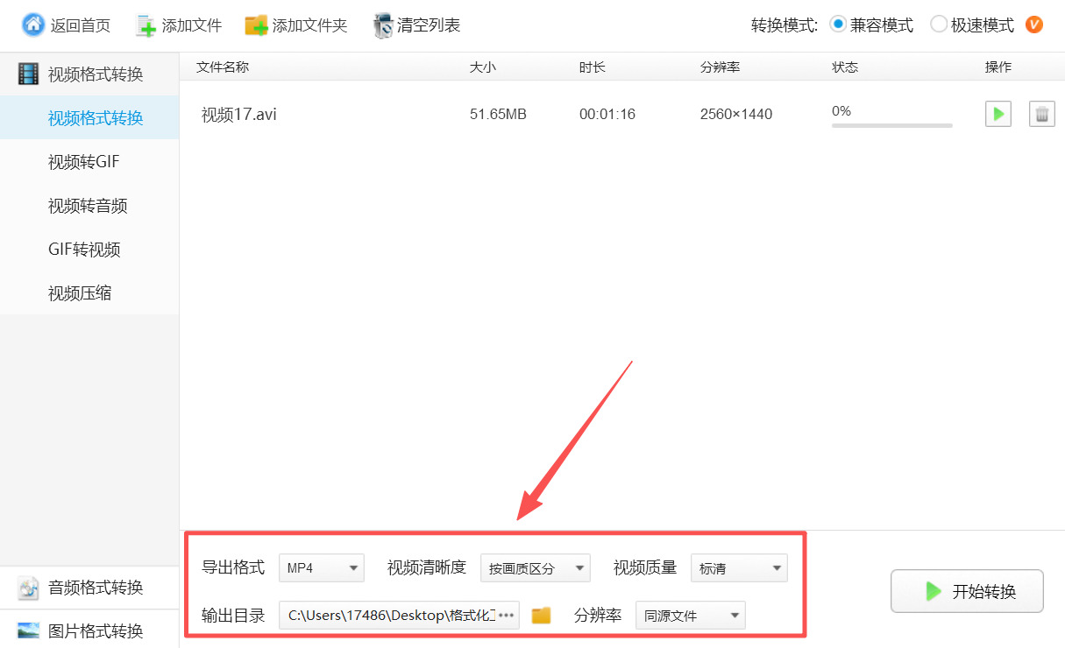The image size is (1065, 648).
Task: Open the 导出格式 MP4 dropdown
Action: point(322,567)
